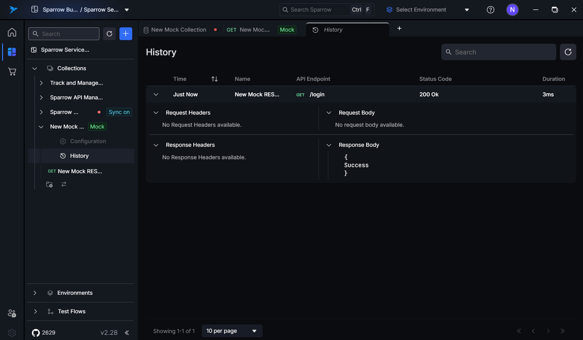Change the 10 per page dropdown

(x=232, y=331)
